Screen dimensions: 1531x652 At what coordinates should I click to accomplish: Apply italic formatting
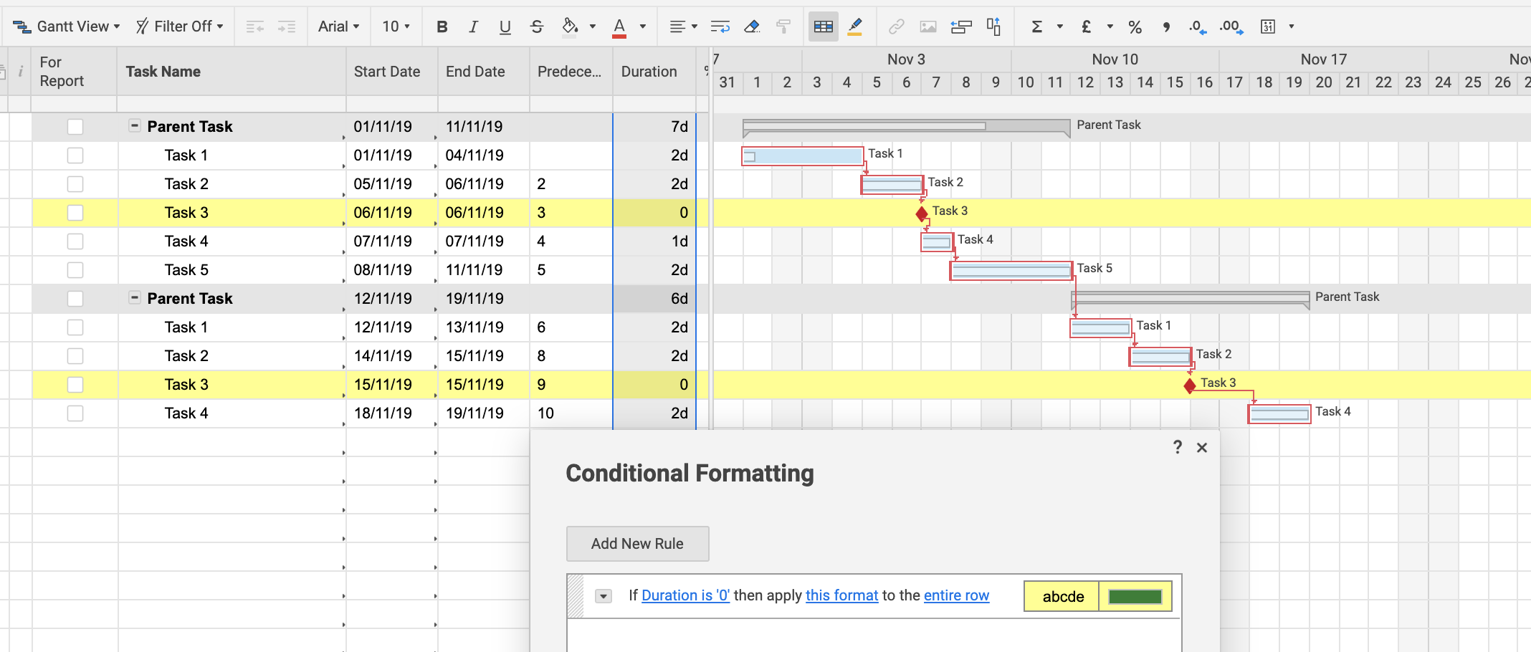coord(474,27)
